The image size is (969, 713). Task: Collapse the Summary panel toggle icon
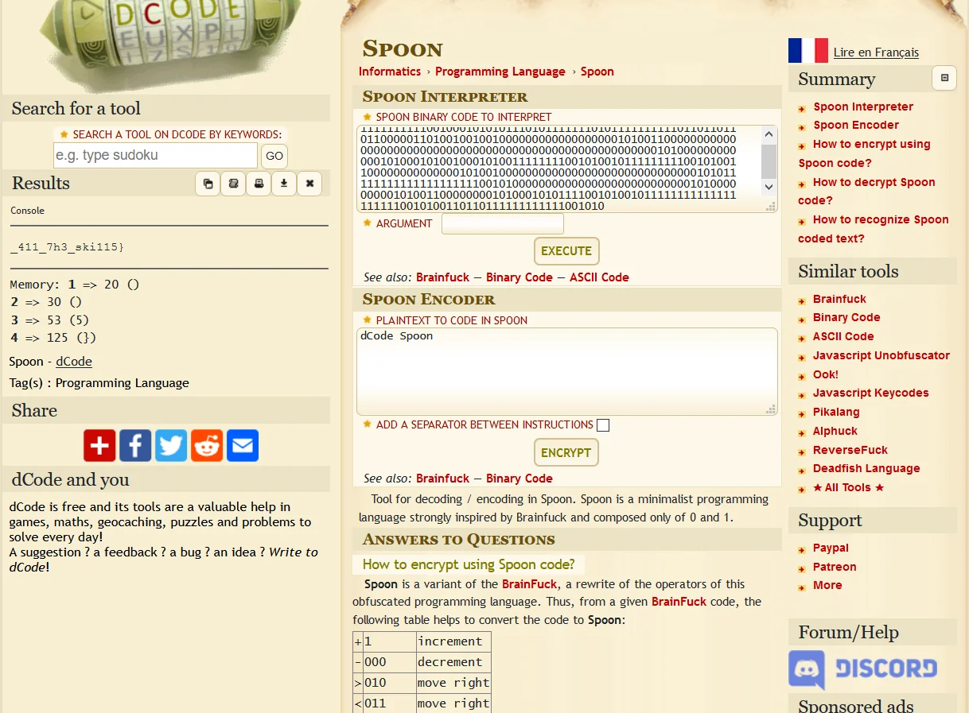(944, 78)
